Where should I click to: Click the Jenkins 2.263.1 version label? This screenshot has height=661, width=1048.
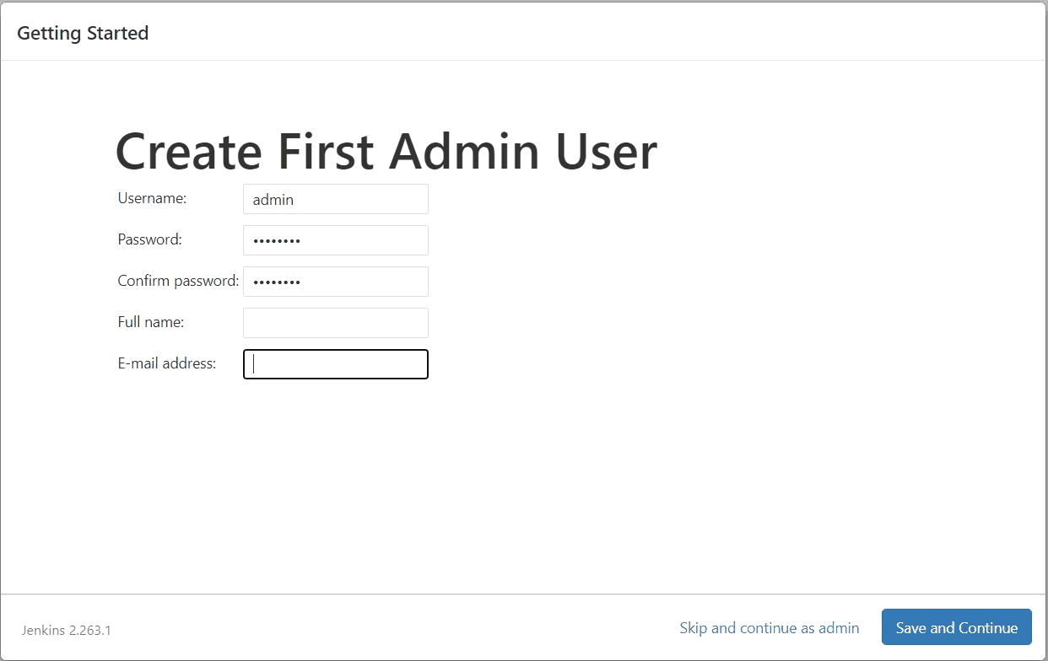66,631
